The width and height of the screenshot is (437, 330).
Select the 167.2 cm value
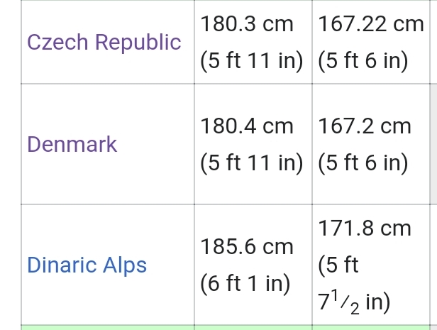365,126
